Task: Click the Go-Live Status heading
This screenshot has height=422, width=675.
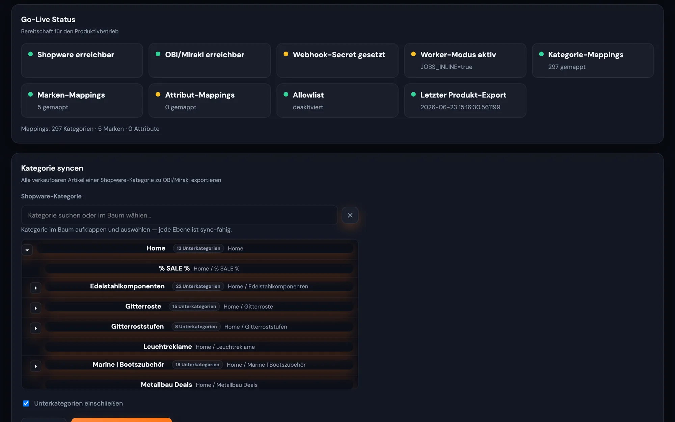Action: 48,20
